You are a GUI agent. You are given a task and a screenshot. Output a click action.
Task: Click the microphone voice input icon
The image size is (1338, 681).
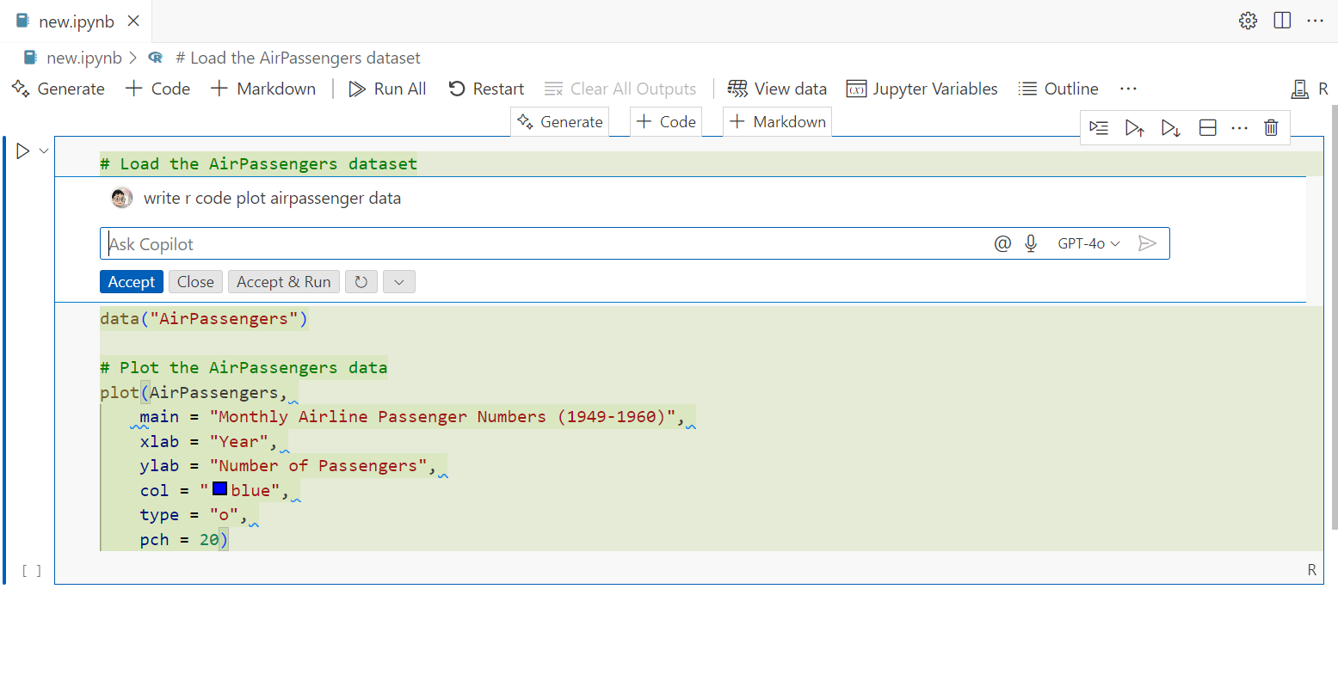coord(1031,244)
